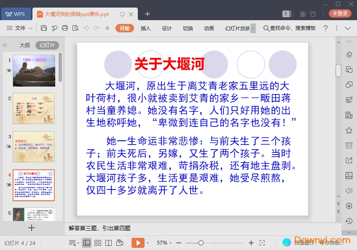This screenshot has height=250, width=357.
Task: Toggle normal view button in status bar
Action: click(x=87, y=243)
